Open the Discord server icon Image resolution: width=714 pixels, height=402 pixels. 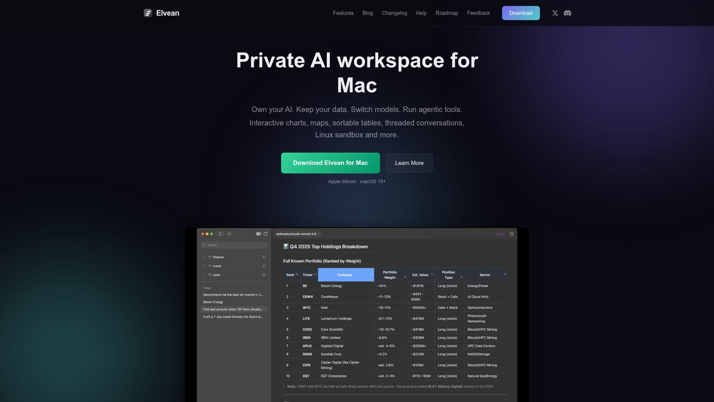568,13
